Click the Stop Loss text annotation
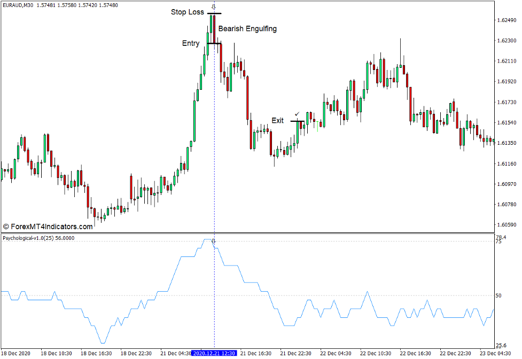Screen dimensions: 522x359 pos(186,12)
